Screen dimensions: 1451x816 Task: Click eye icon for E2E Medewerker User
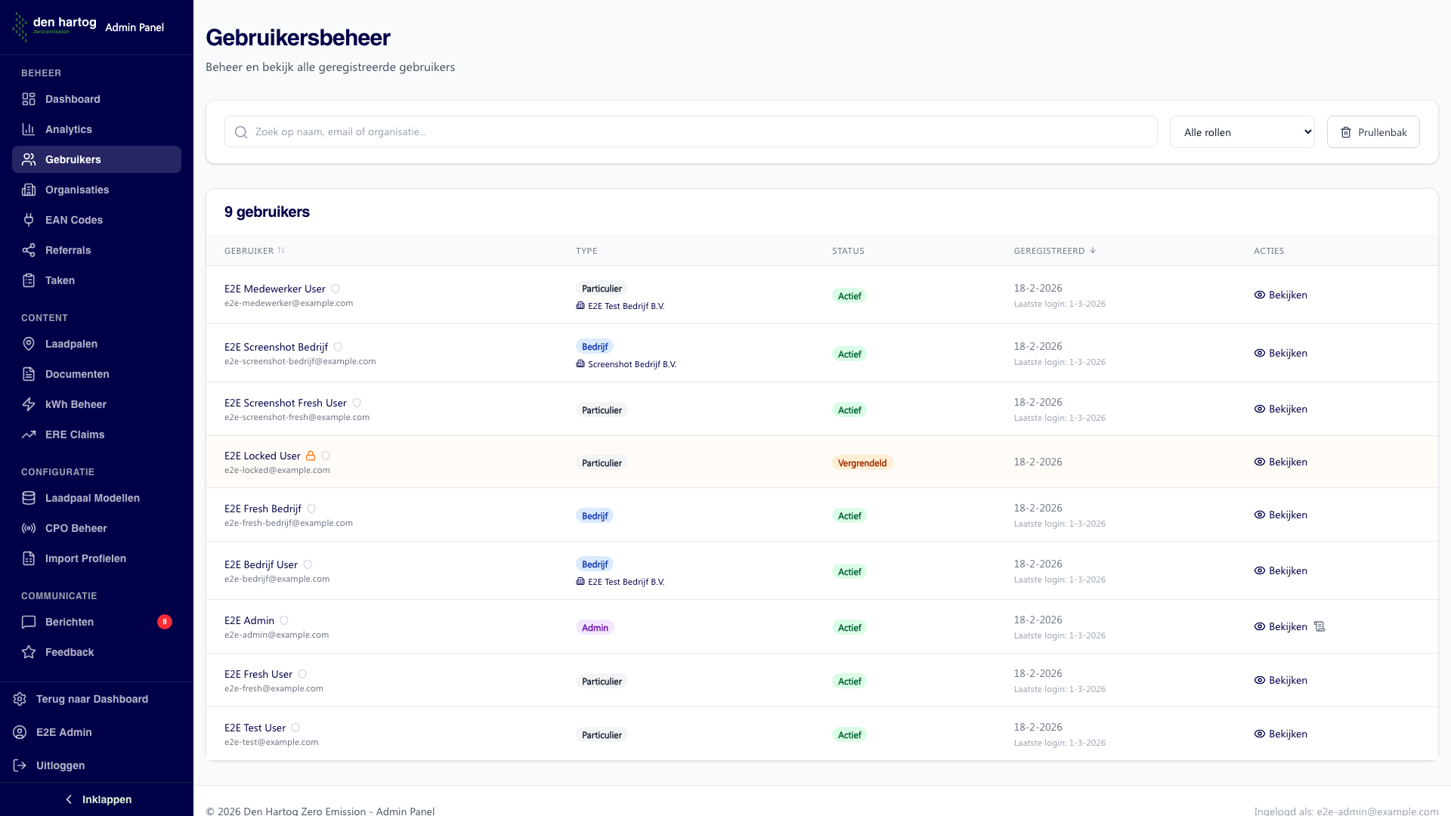point(1259,295)
